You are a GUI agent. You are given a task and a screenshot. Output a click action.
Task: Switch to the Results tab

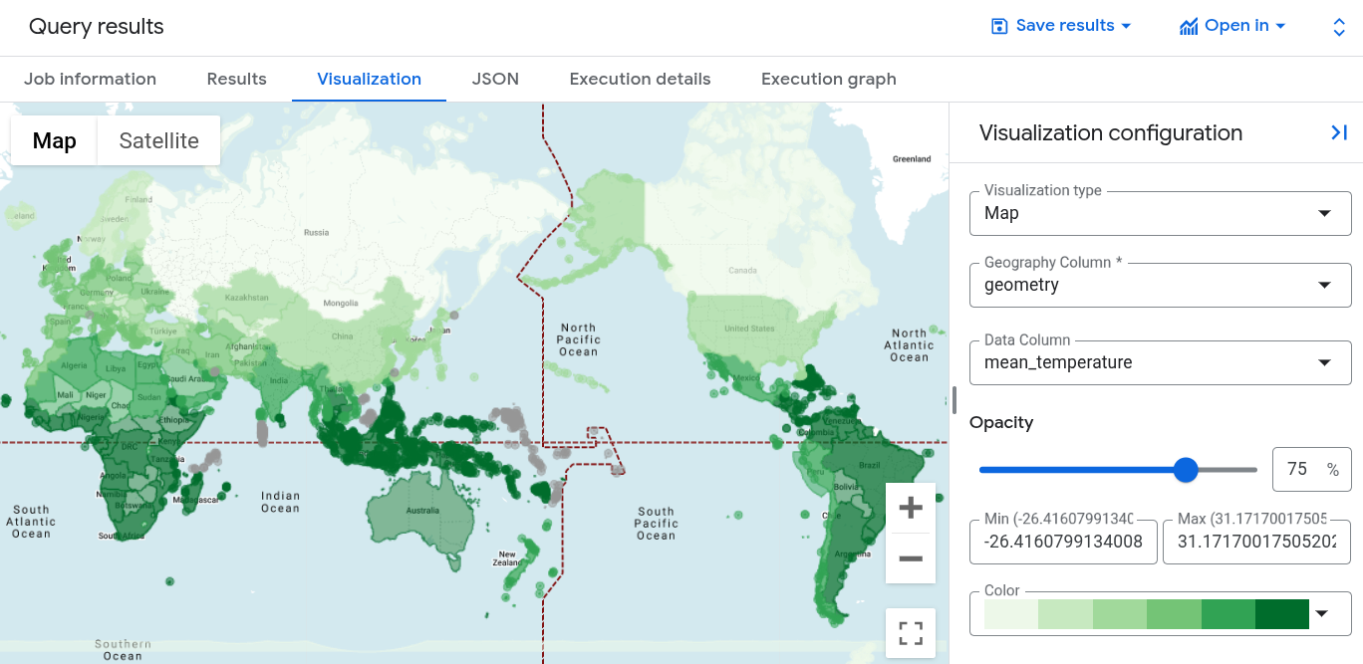point(236,79)
